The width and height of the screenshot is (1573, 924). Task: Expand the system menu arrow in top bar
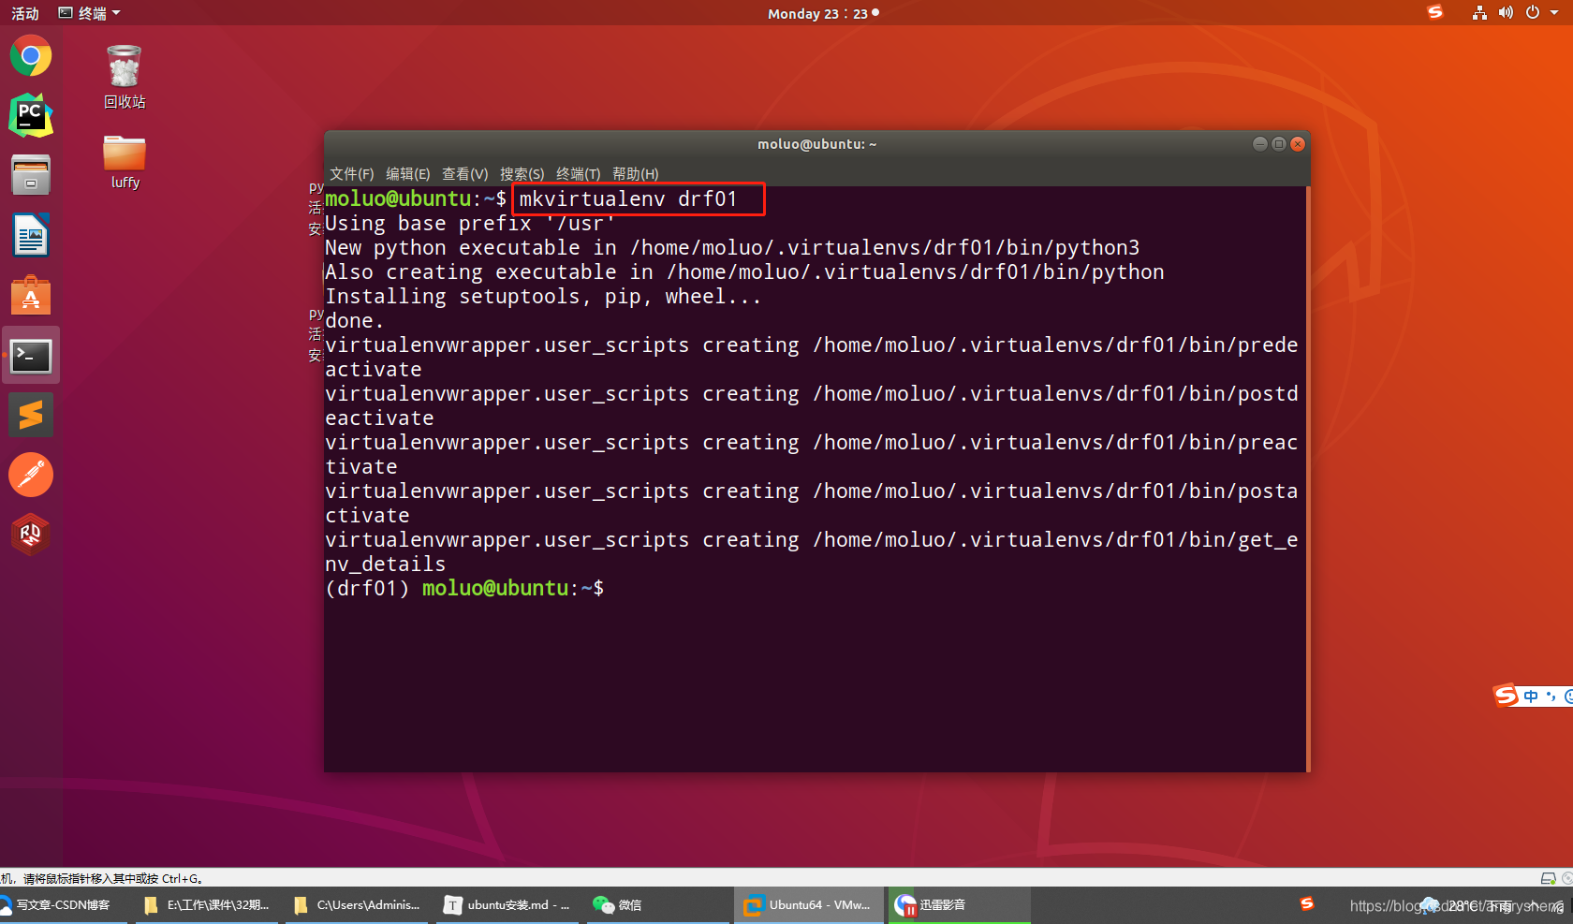click(x=1554, y=13)
